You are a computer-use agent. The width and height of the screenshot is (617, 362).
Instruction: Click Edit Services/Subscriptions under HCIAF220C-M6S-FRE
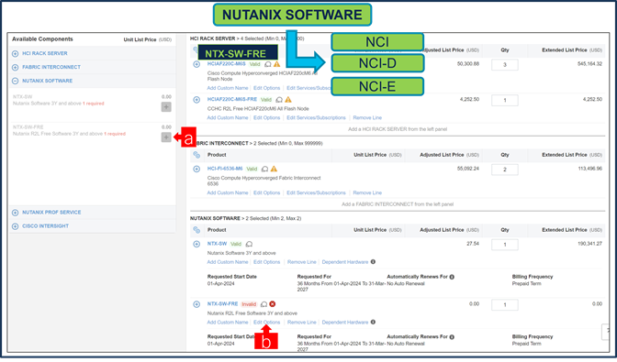pos(316,118)
